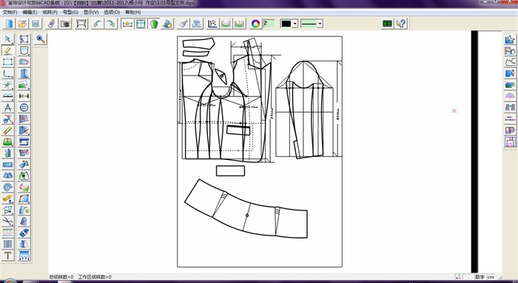Image resolution: width=518 pixels, height=283 pixels.
Task: Click the sleeve pattern piece in drawing area
Action: pyautogui.click(x=304, y=109)
